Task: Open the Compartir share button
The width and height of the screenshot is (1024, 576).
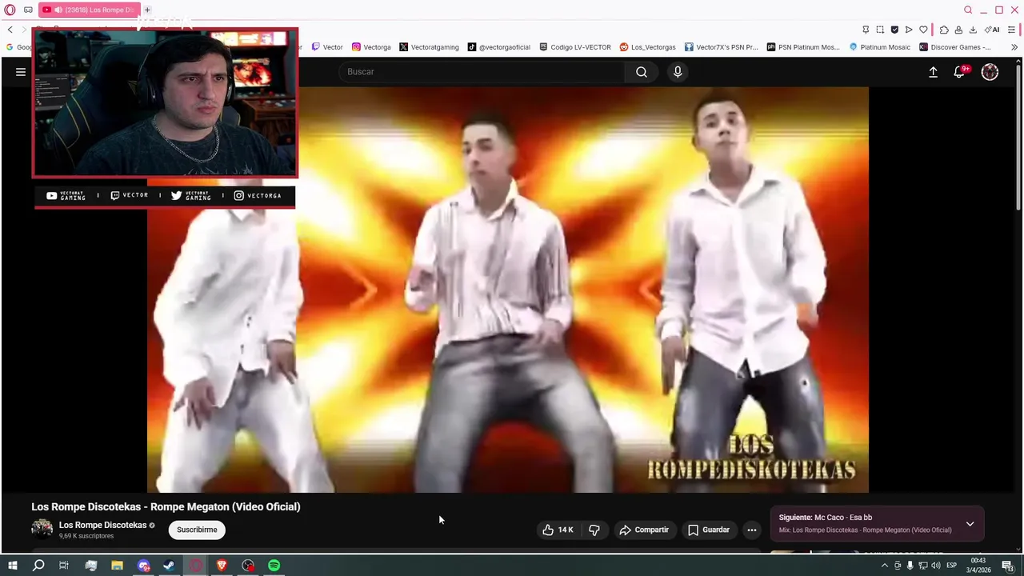Action: 644,530
